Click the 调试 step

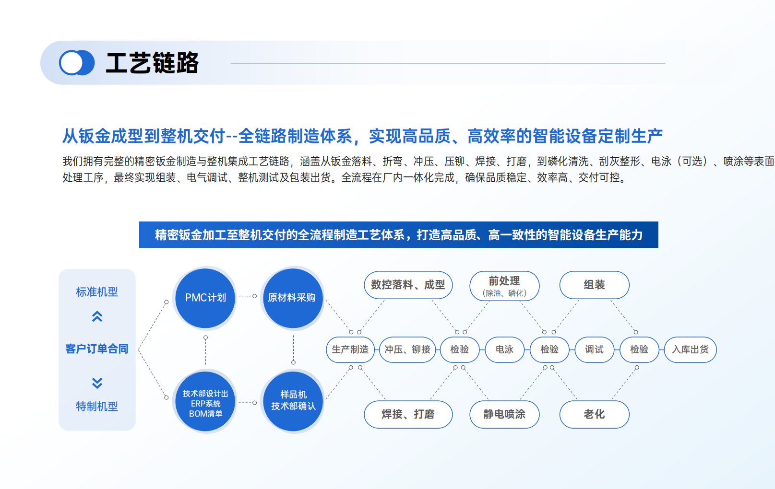(x=594, y=349)
